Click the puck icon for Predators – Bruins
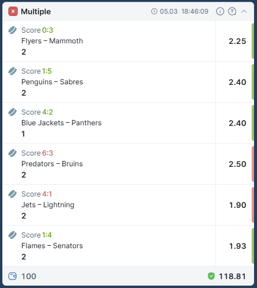257x288 pixels. coord(12,153)
